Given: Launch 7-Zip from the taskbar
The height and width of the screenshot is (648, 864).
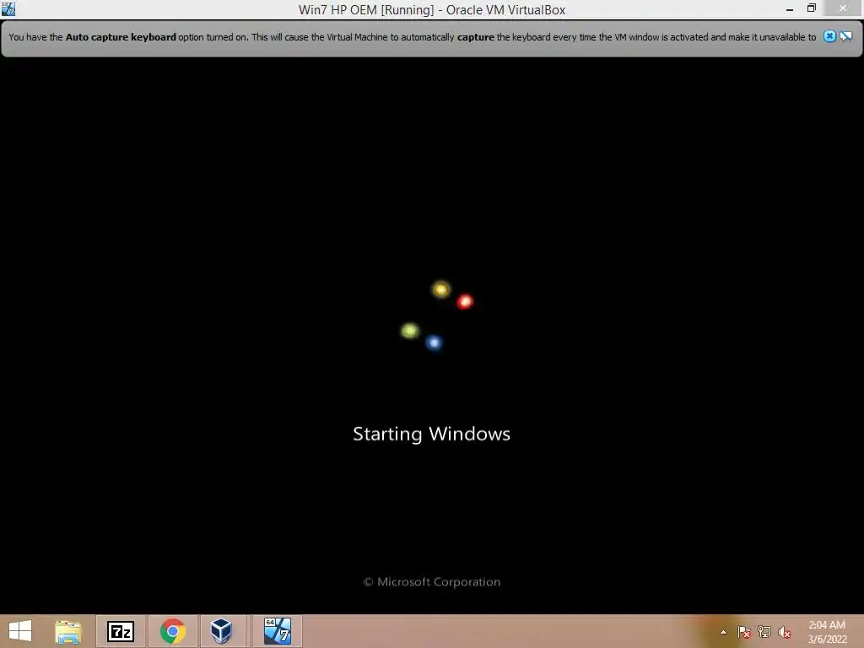Looking at the screenshot, I should (121, 631).
